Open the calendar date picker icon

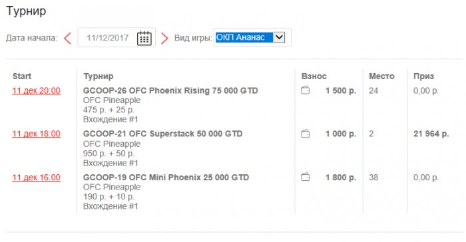tap(144, 38)
